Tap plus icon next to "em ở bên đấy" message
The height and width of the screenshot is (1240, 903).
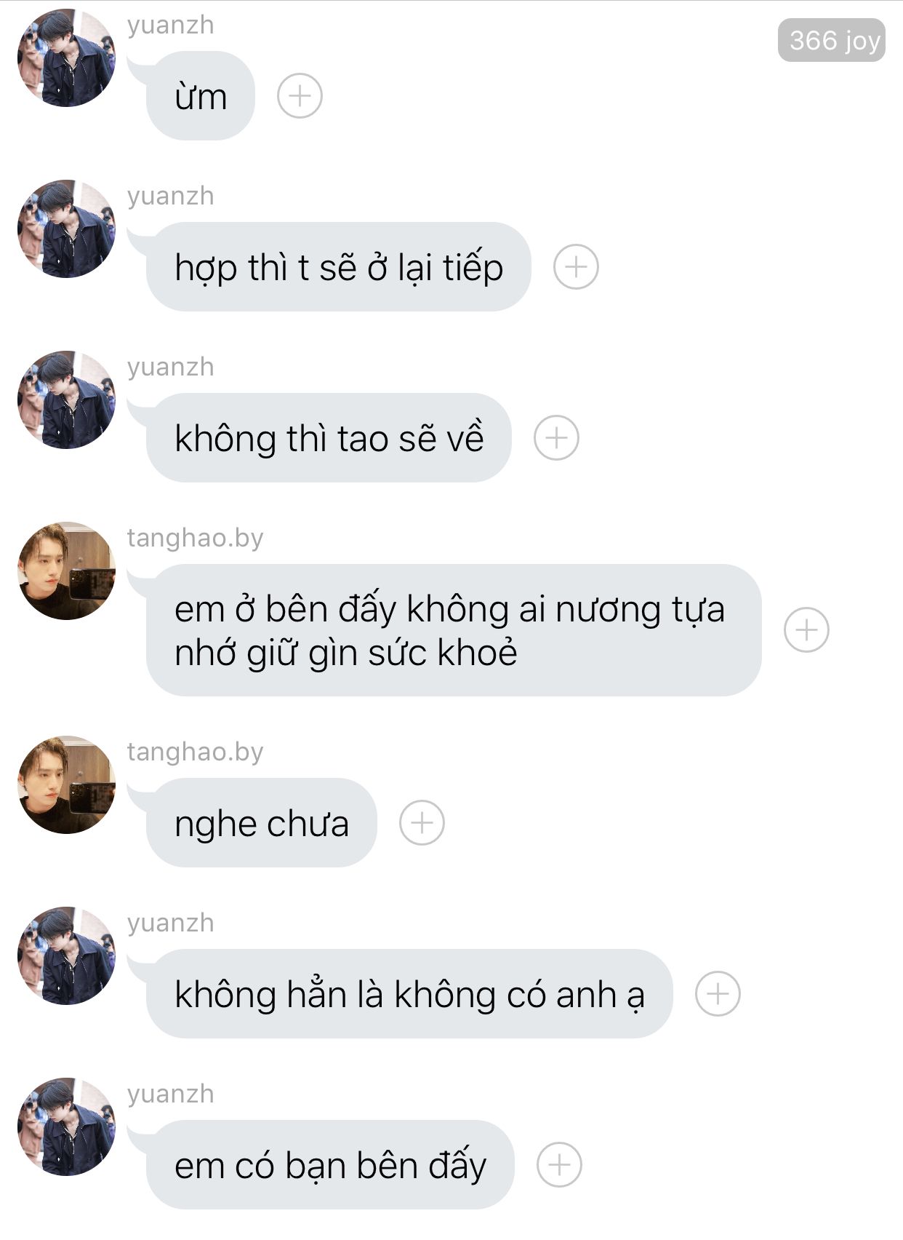[x=806, y=629]
